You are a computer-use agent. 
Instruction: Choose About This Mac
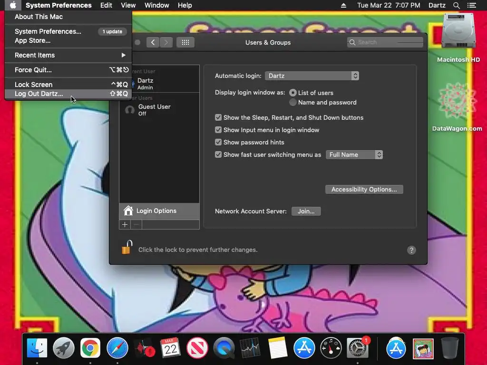[x=68, y=17]
